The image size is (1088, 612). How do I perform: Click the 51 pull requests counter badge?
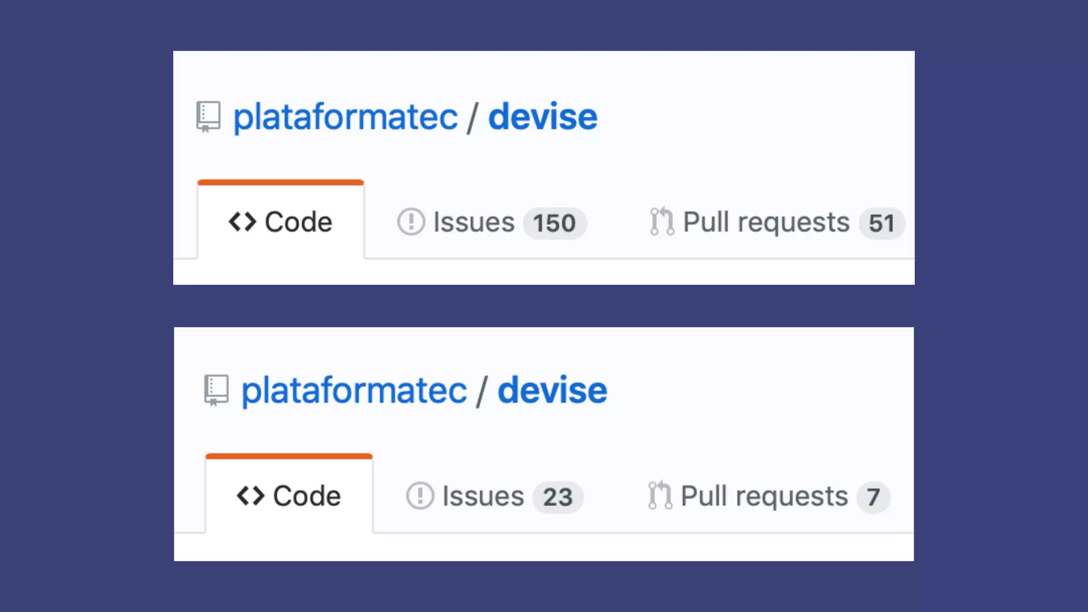point(881,223)
